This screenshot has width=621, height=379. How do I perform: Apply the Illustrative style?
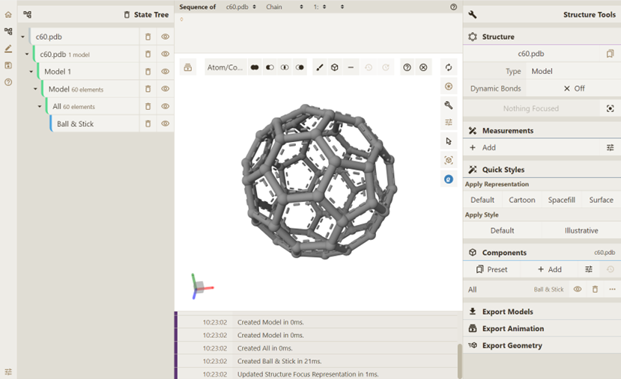tap(581, 230)
